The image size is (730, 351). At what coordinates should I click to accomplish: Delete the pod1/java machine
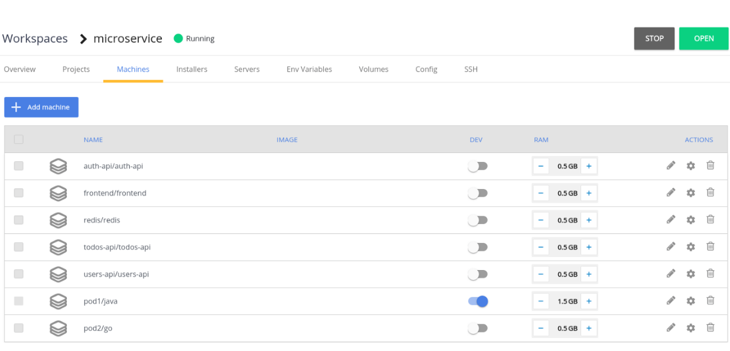tap(711, 301)
